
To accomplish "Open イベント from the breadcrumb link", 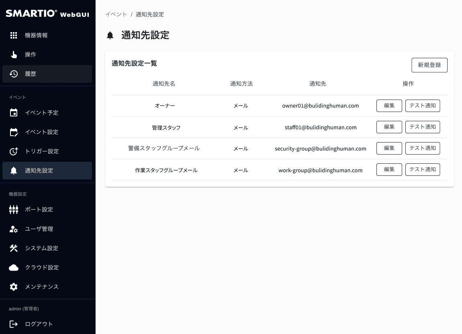I will [x=116, y=14].
